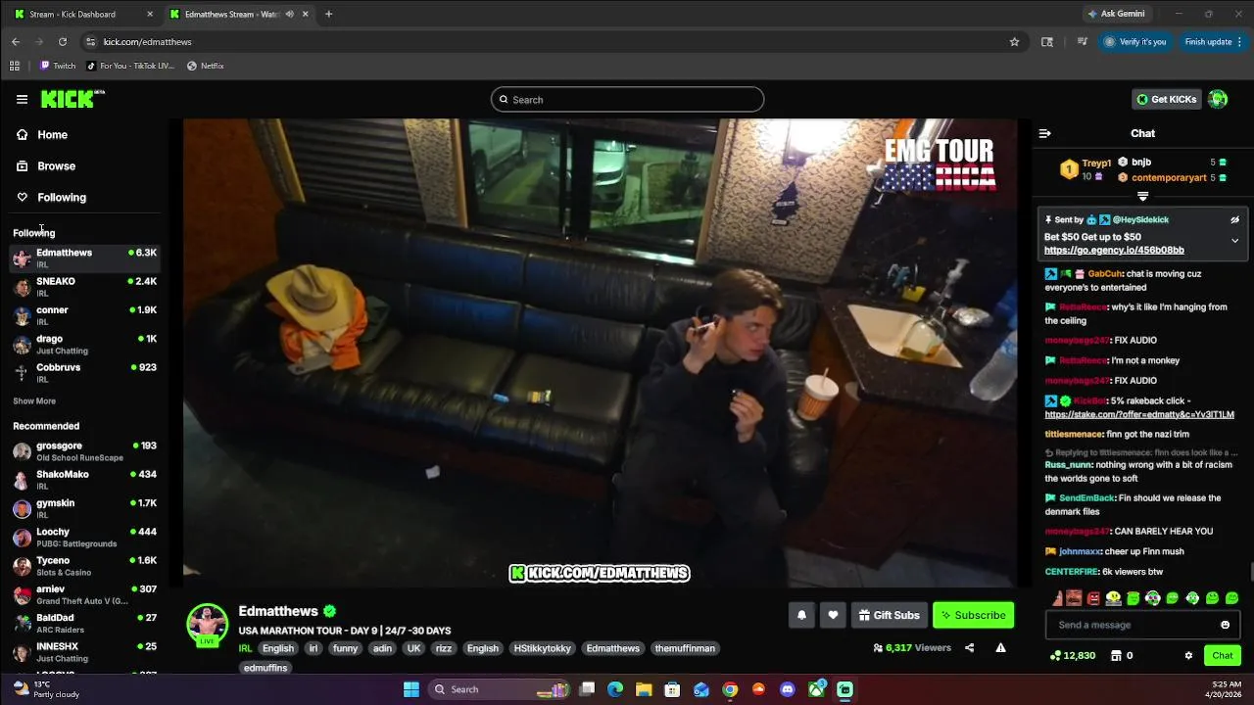
Task: Click the 12,830 channel points balance
Action: coord(1073,655)
